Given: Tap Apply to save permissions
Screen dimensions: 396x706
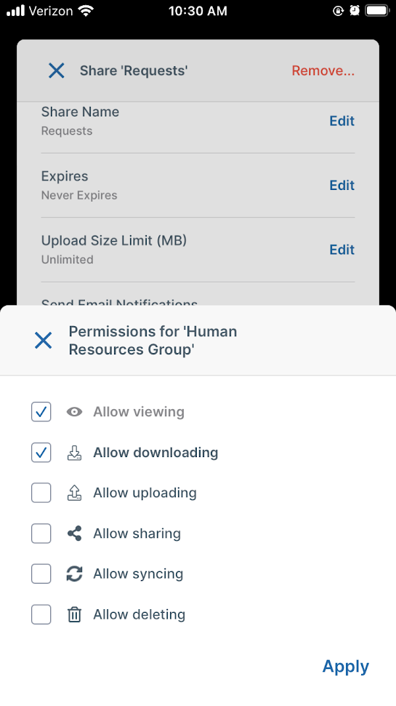Looking at the screenshot, I should tap(346, 667).
